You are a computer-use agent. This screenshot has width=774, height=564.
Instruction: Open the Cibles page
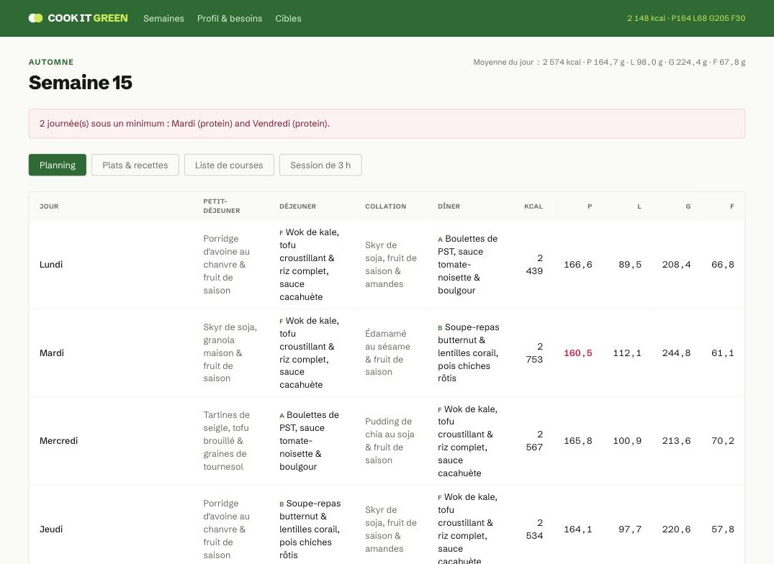coord(288,18)
